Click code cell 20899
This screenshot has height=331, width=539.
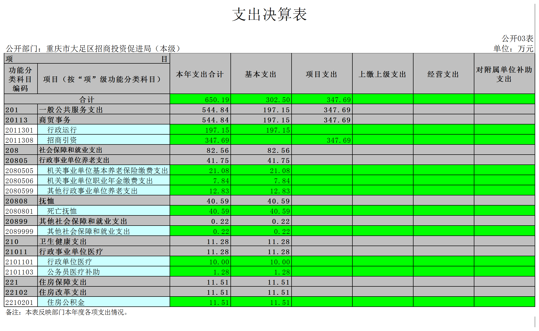(x=21, y=221)
